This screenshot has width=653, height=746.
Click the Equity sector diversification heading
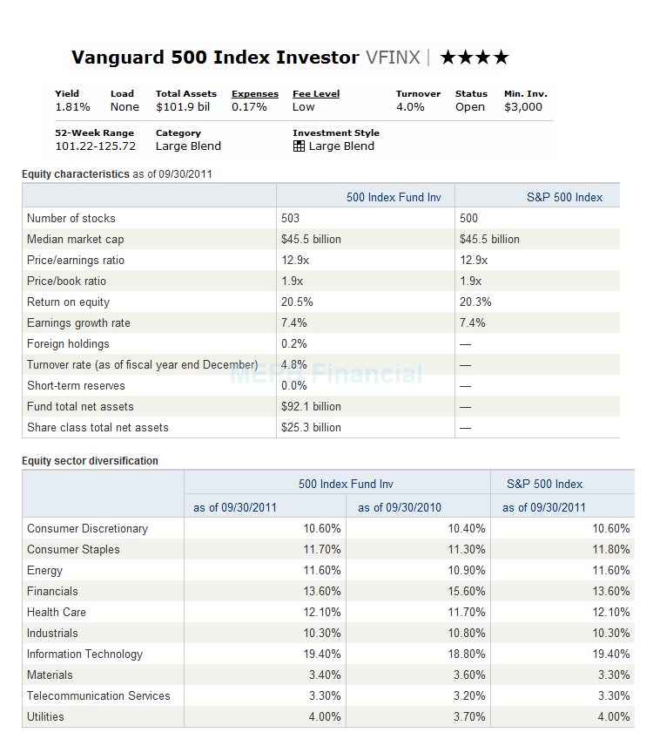pyautogui.click(x=90, y=460)
